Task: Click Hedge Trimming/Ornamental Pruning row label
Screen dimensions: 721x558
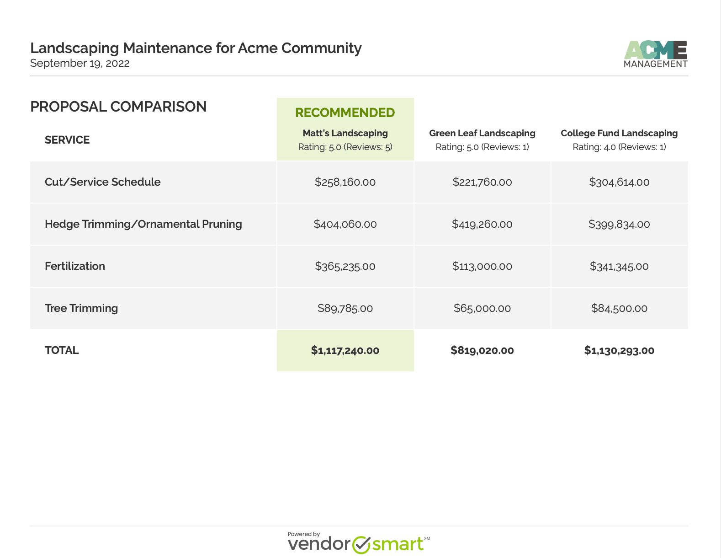Action: (143, 224)
